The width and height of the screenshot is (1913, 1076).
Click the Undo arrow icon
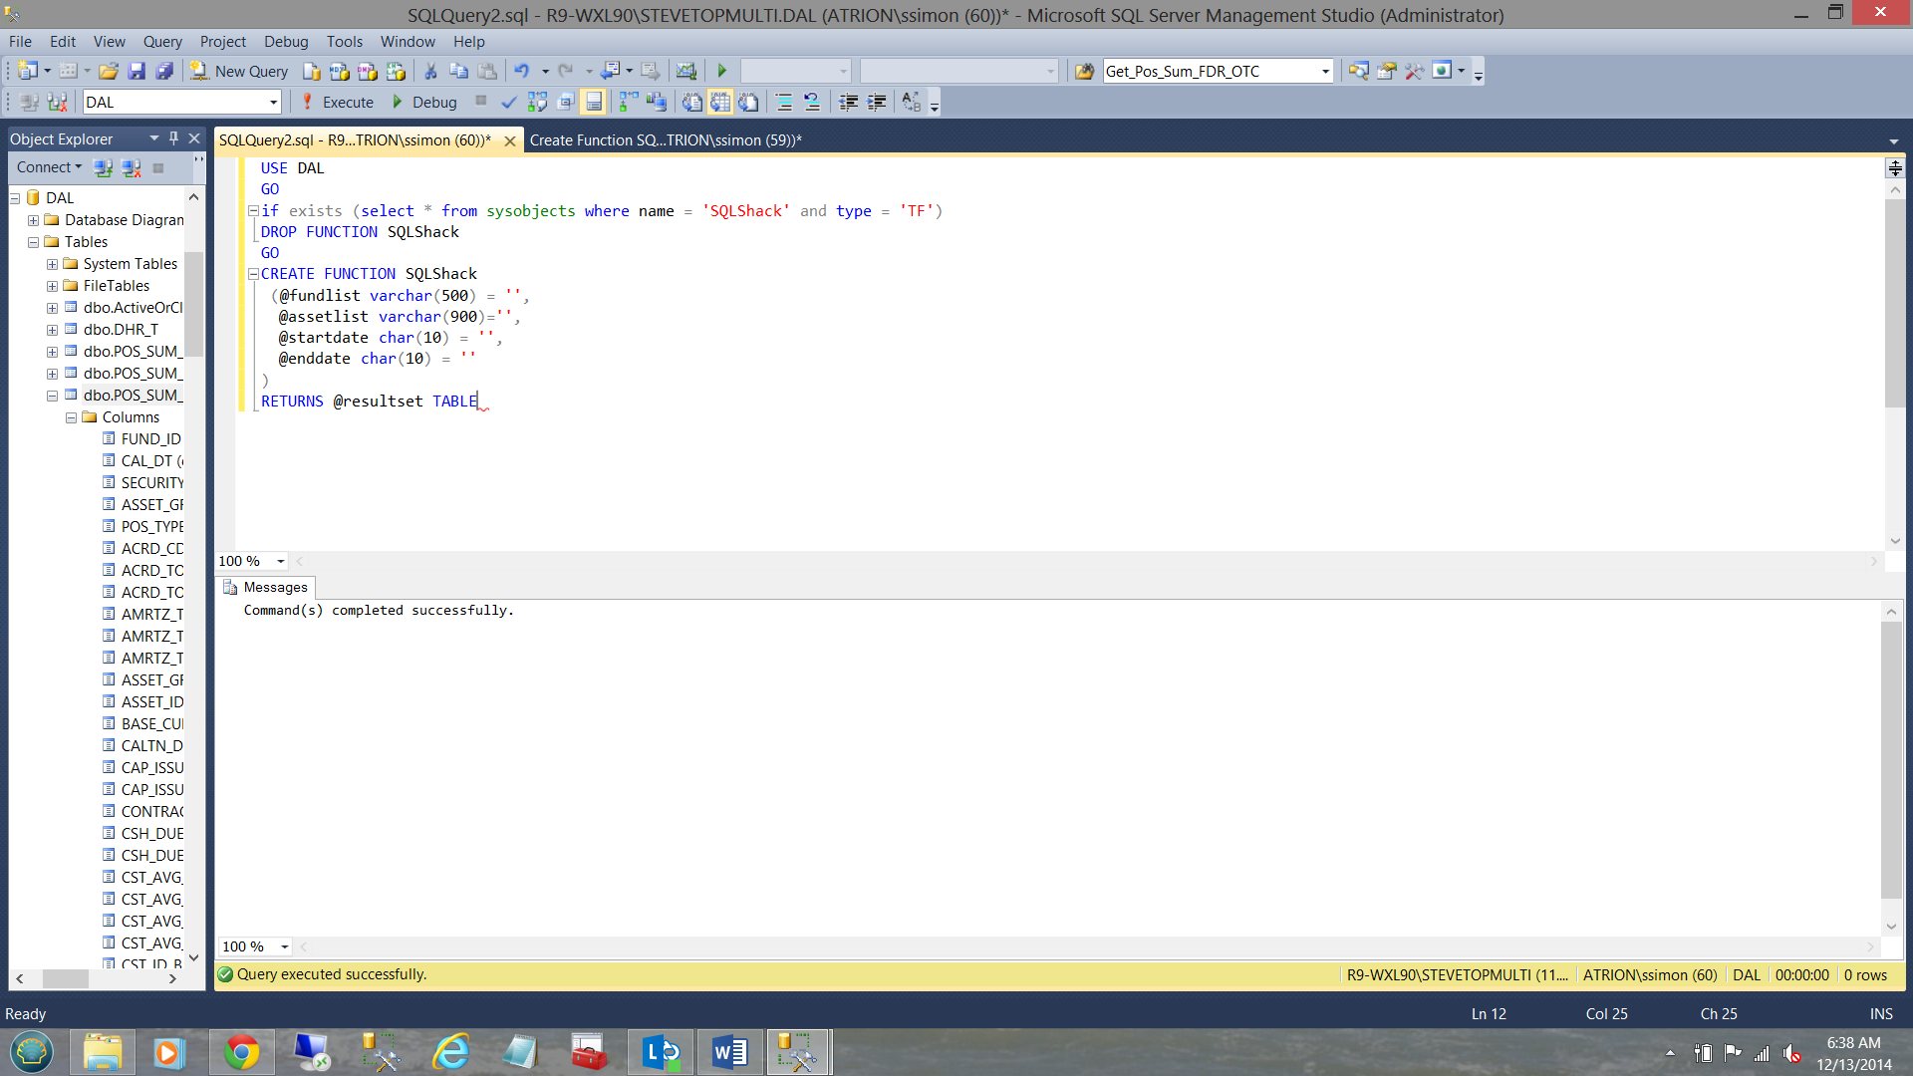pyautogui.click(x=521, y=71)
